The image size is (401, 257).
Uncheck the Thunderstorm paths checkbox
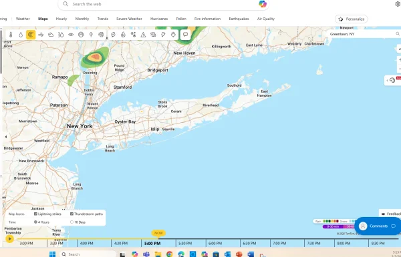click(x=72, y=214)
